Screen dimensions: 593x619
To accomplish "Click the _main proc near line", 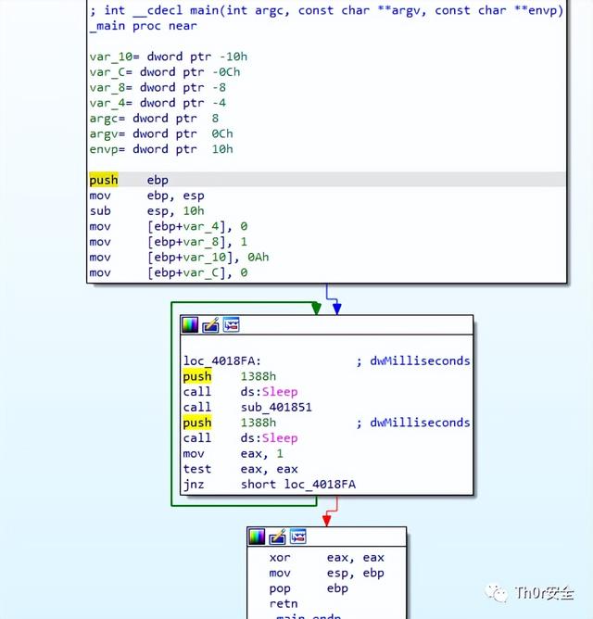I will click(x=143, y=26).
